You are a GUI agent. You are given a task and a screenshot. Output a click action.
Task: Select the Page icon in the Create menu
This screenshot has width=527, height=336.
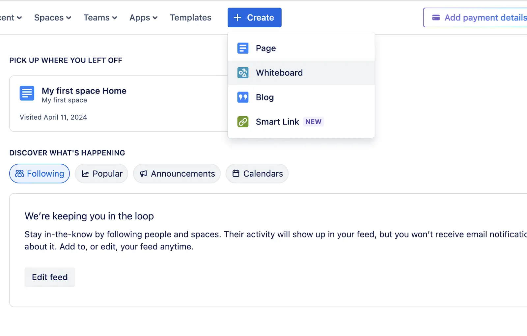[243, 48]
